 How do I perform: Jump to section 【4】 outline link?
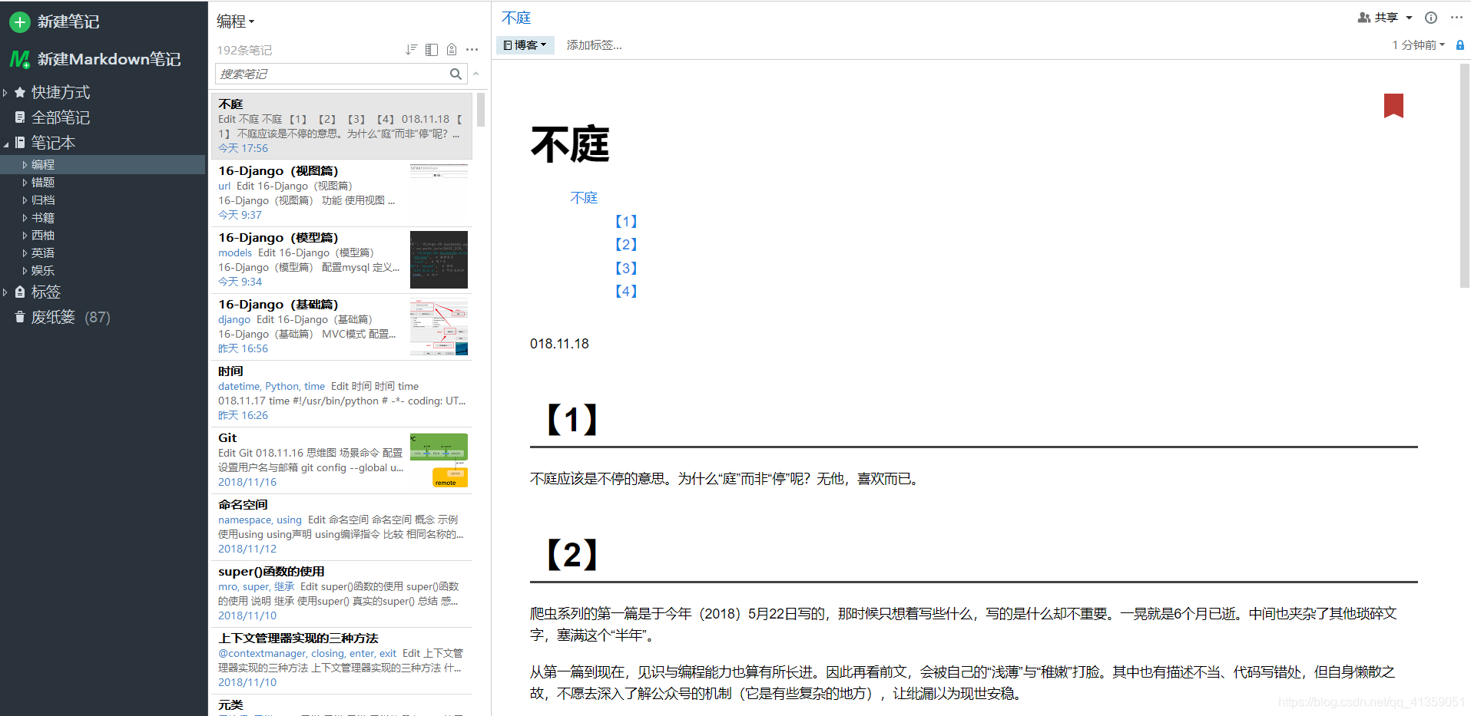[626, 291]
